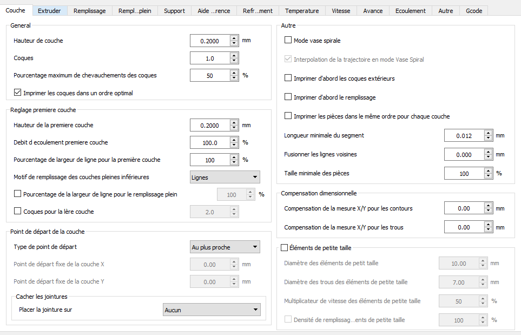Increase Fusionner les lignes voisines value
Screen dimensions: 521x335
[x=488, y=152]
